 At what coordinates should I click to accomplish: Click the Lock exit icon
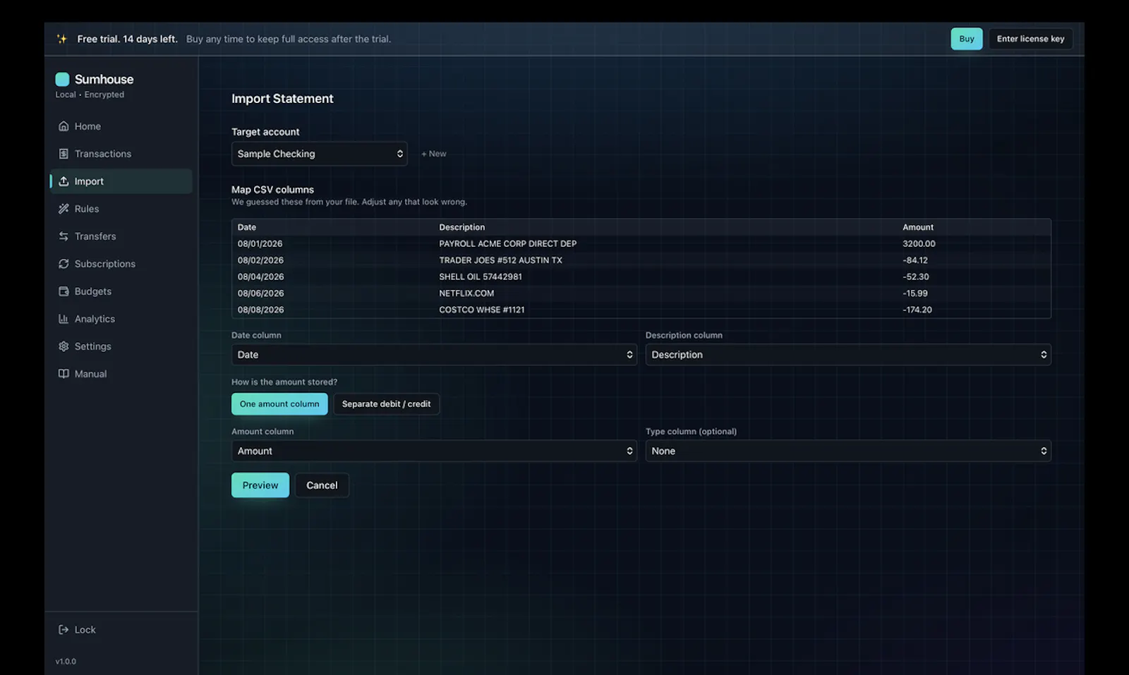[x=64, y=630]
